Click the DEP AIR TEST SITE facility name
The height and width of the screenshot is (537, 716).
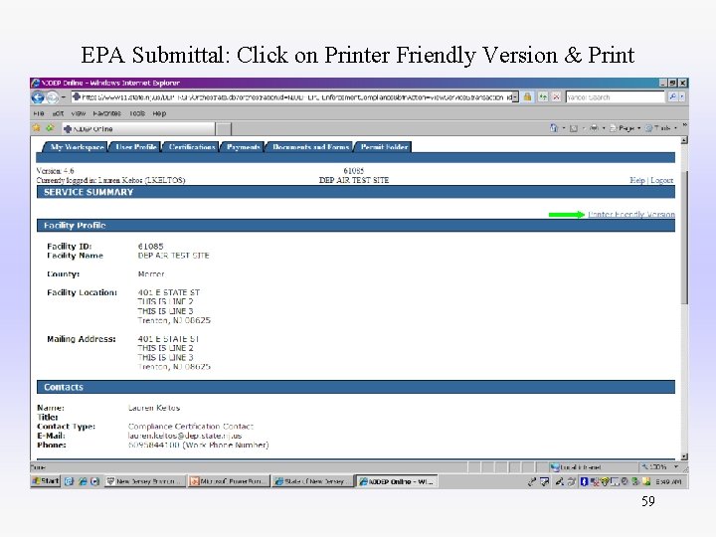coord(173,256)
